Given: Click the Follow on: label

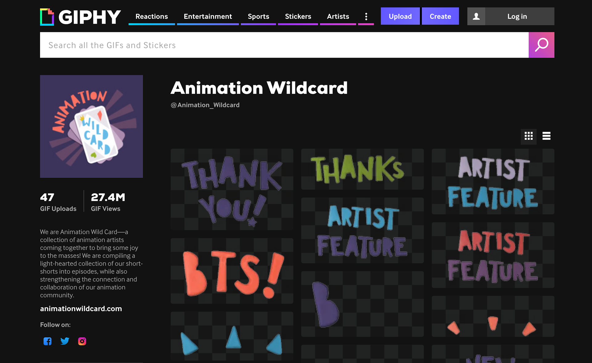Looking at the screenshot, I should (x=55, y=325).
